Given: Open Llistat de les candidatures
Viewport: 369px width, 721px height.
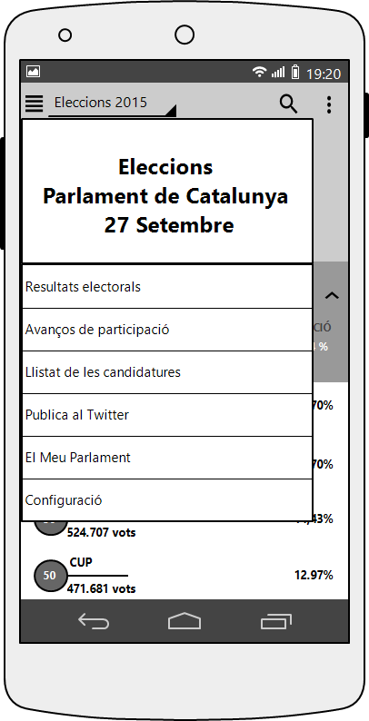Looking at the screenshot, I should pos(167,372).
